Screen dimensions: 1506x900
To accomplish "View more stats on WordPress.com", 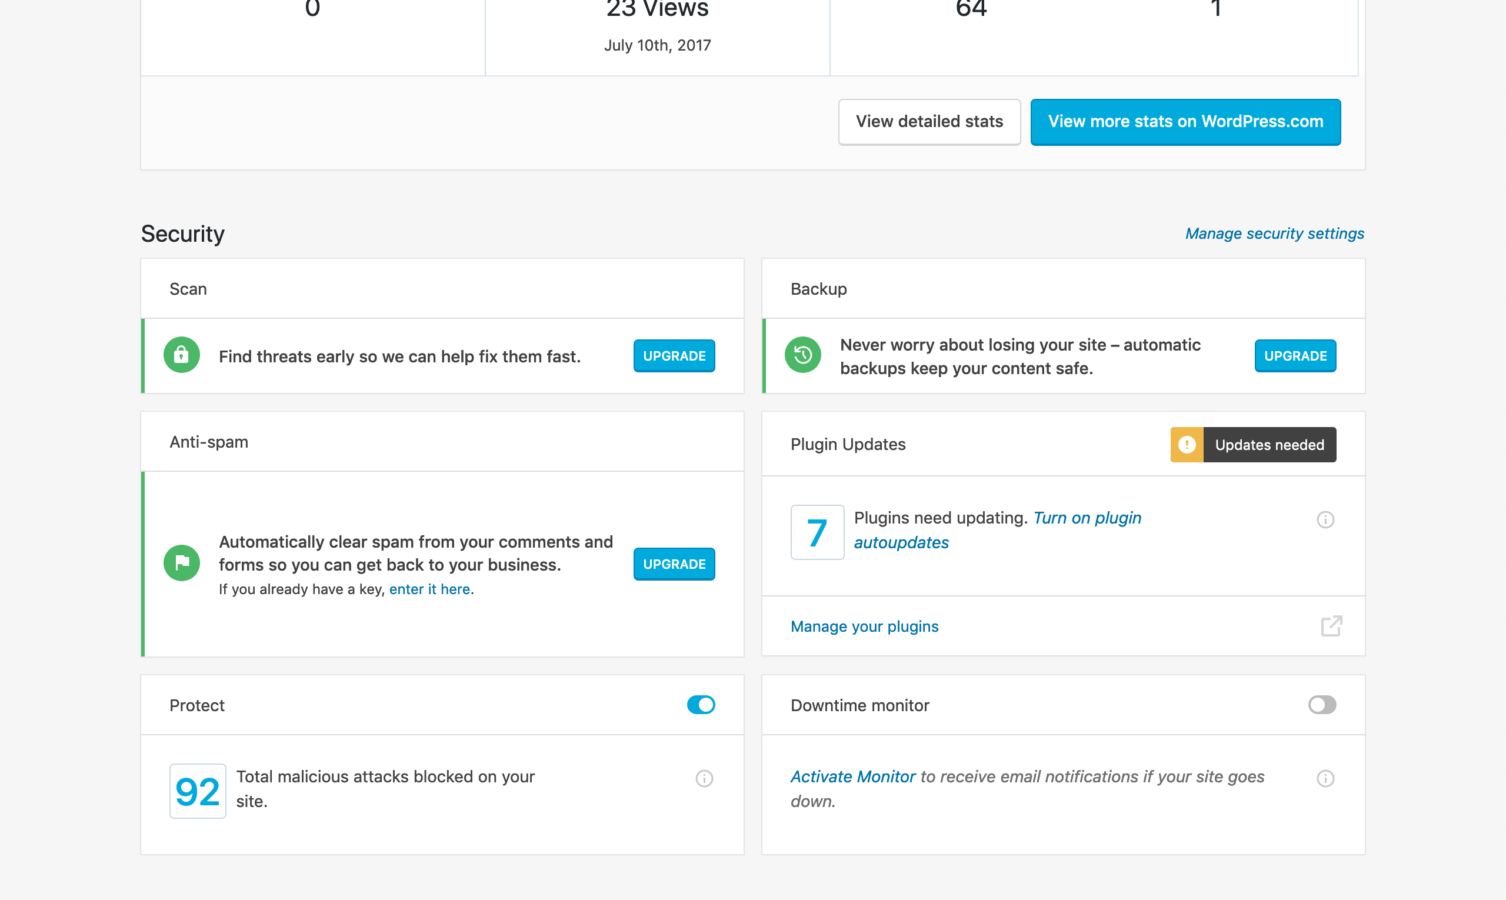I will click(x=1185, y=122).
